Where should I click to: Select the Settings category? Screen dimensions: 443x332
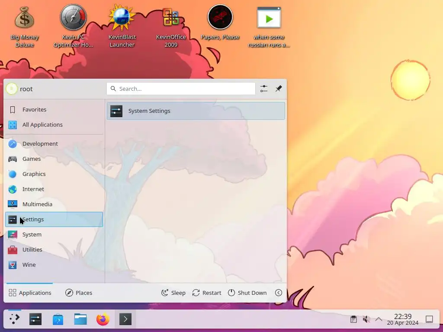[x=54, y=219]
